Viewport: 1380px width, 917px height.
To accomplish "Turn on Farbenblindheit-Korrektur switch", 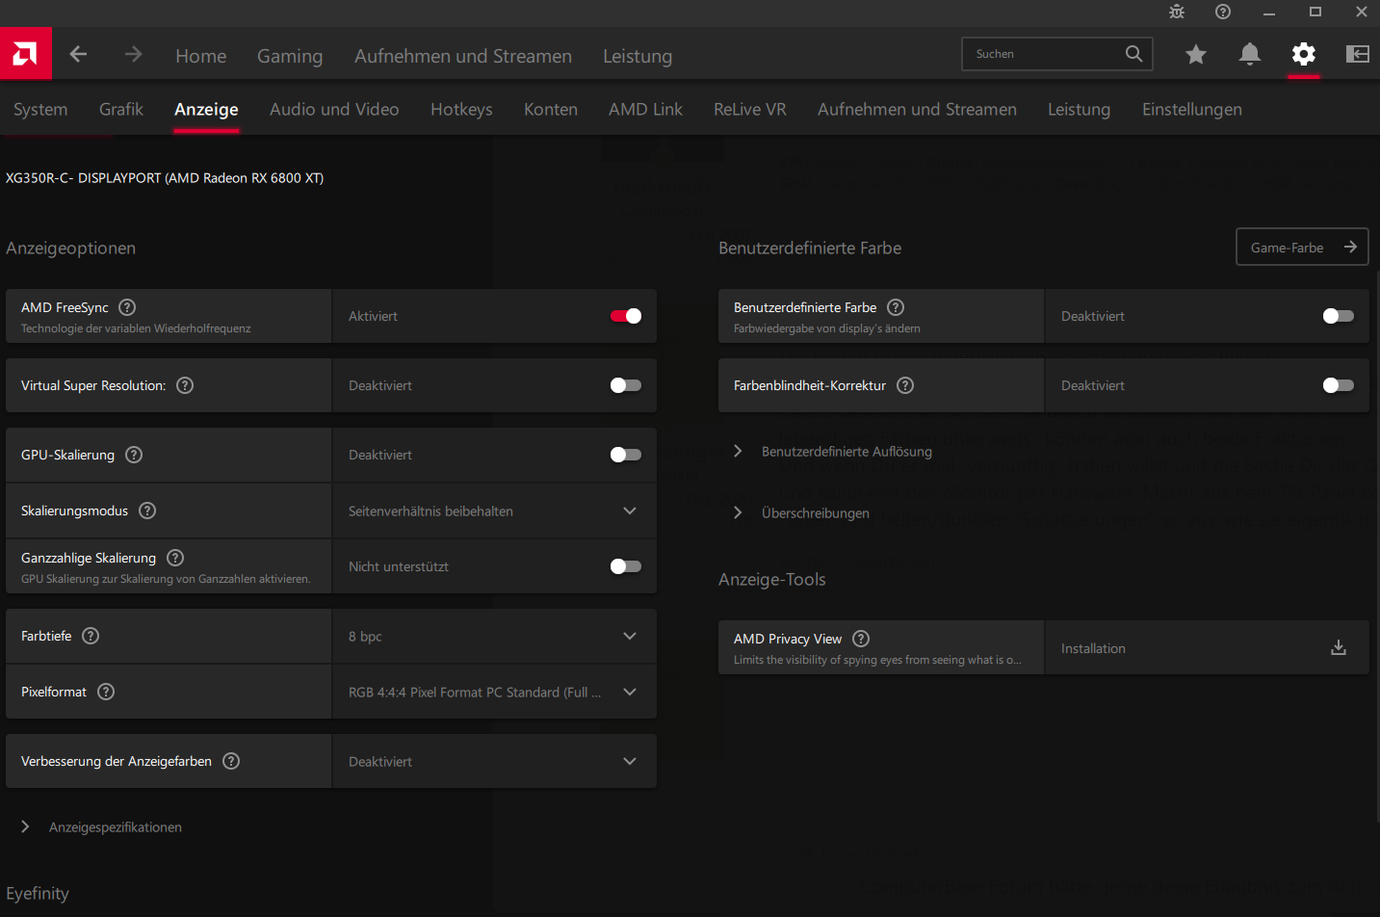I will pyautogui.click(x=1339, y=385).
